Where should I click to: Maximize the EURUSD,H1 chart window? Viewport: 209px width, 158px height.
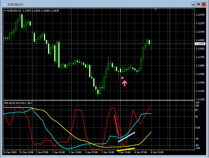point(199,4)
